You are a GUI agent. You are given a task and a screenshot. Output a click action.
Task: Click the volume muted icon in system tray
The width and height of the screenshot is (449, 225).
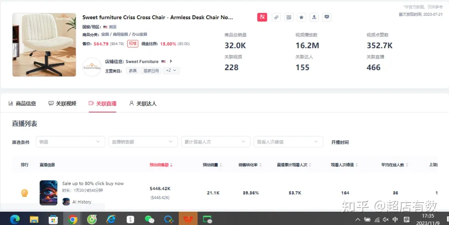[385, 220]
